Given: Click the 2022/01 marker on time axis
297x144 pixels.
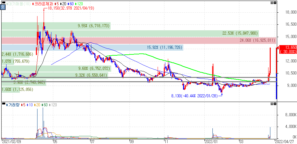Looking at the screenshot, I should coord(211,141).
